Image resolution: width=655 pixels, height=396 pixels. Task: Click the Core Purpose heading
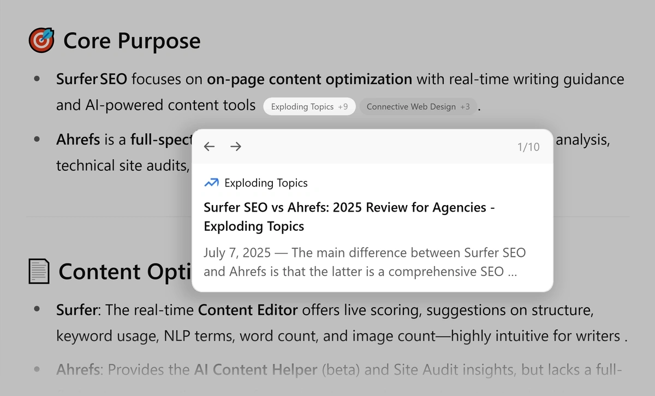click(132, 41)
